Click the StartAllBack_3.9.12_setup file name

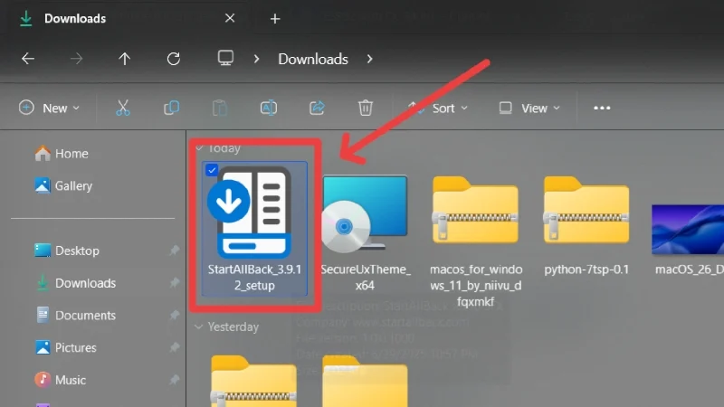pyautogui.click(x=254, y=278)
